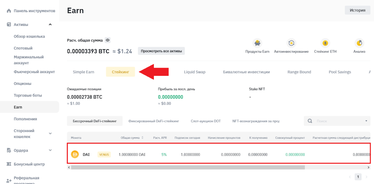Click the История button

pyautogui.click(x=357, y=10)
